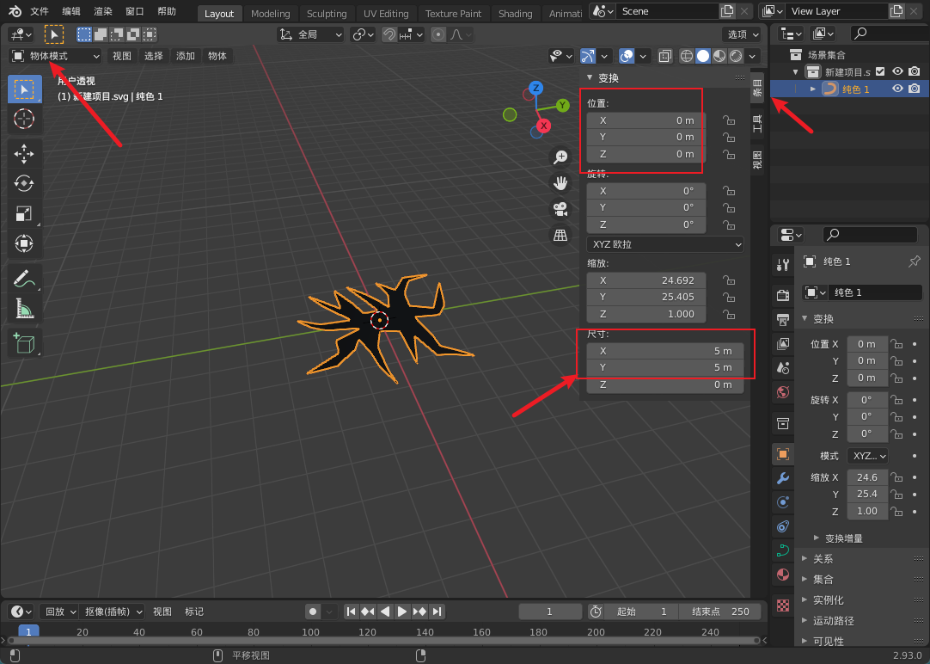Click the pan view hand icon

[560, 182]
